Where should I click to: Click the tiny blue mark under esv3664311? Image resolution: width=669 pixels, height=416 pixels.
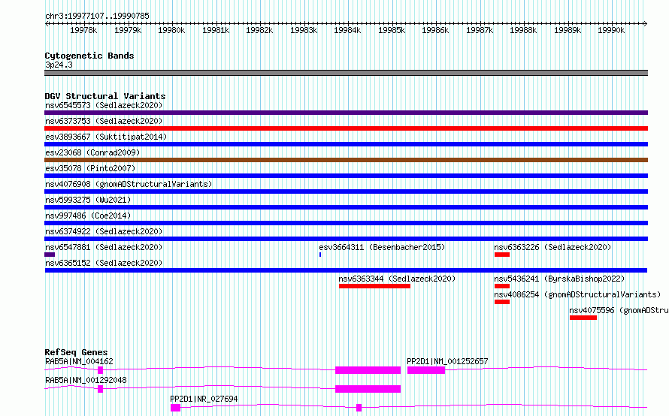click(x=320, y=255)
